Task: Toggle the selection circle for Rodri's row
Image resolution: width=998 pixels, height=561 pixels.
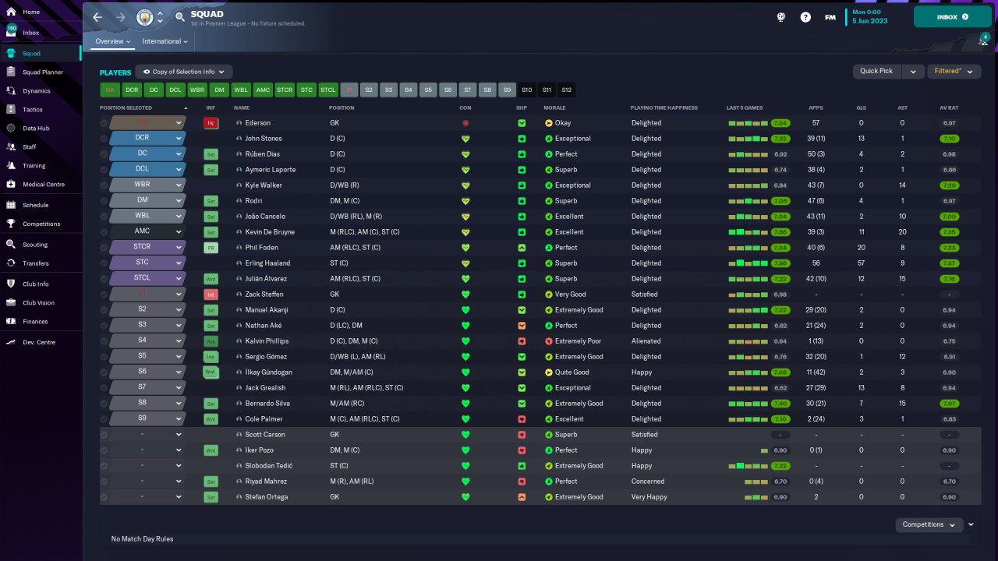Action: click(x=104, y=200)
